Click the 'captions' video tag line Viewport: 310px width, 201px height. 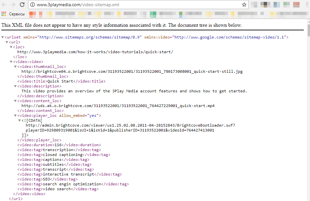click(x=53, y=160)
